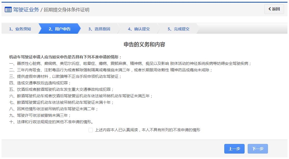Click item 九 about 驾驶许可依法被撤销
Image resolution: width=289 pixels, height=159 pixels.
(x=40, y=115)
